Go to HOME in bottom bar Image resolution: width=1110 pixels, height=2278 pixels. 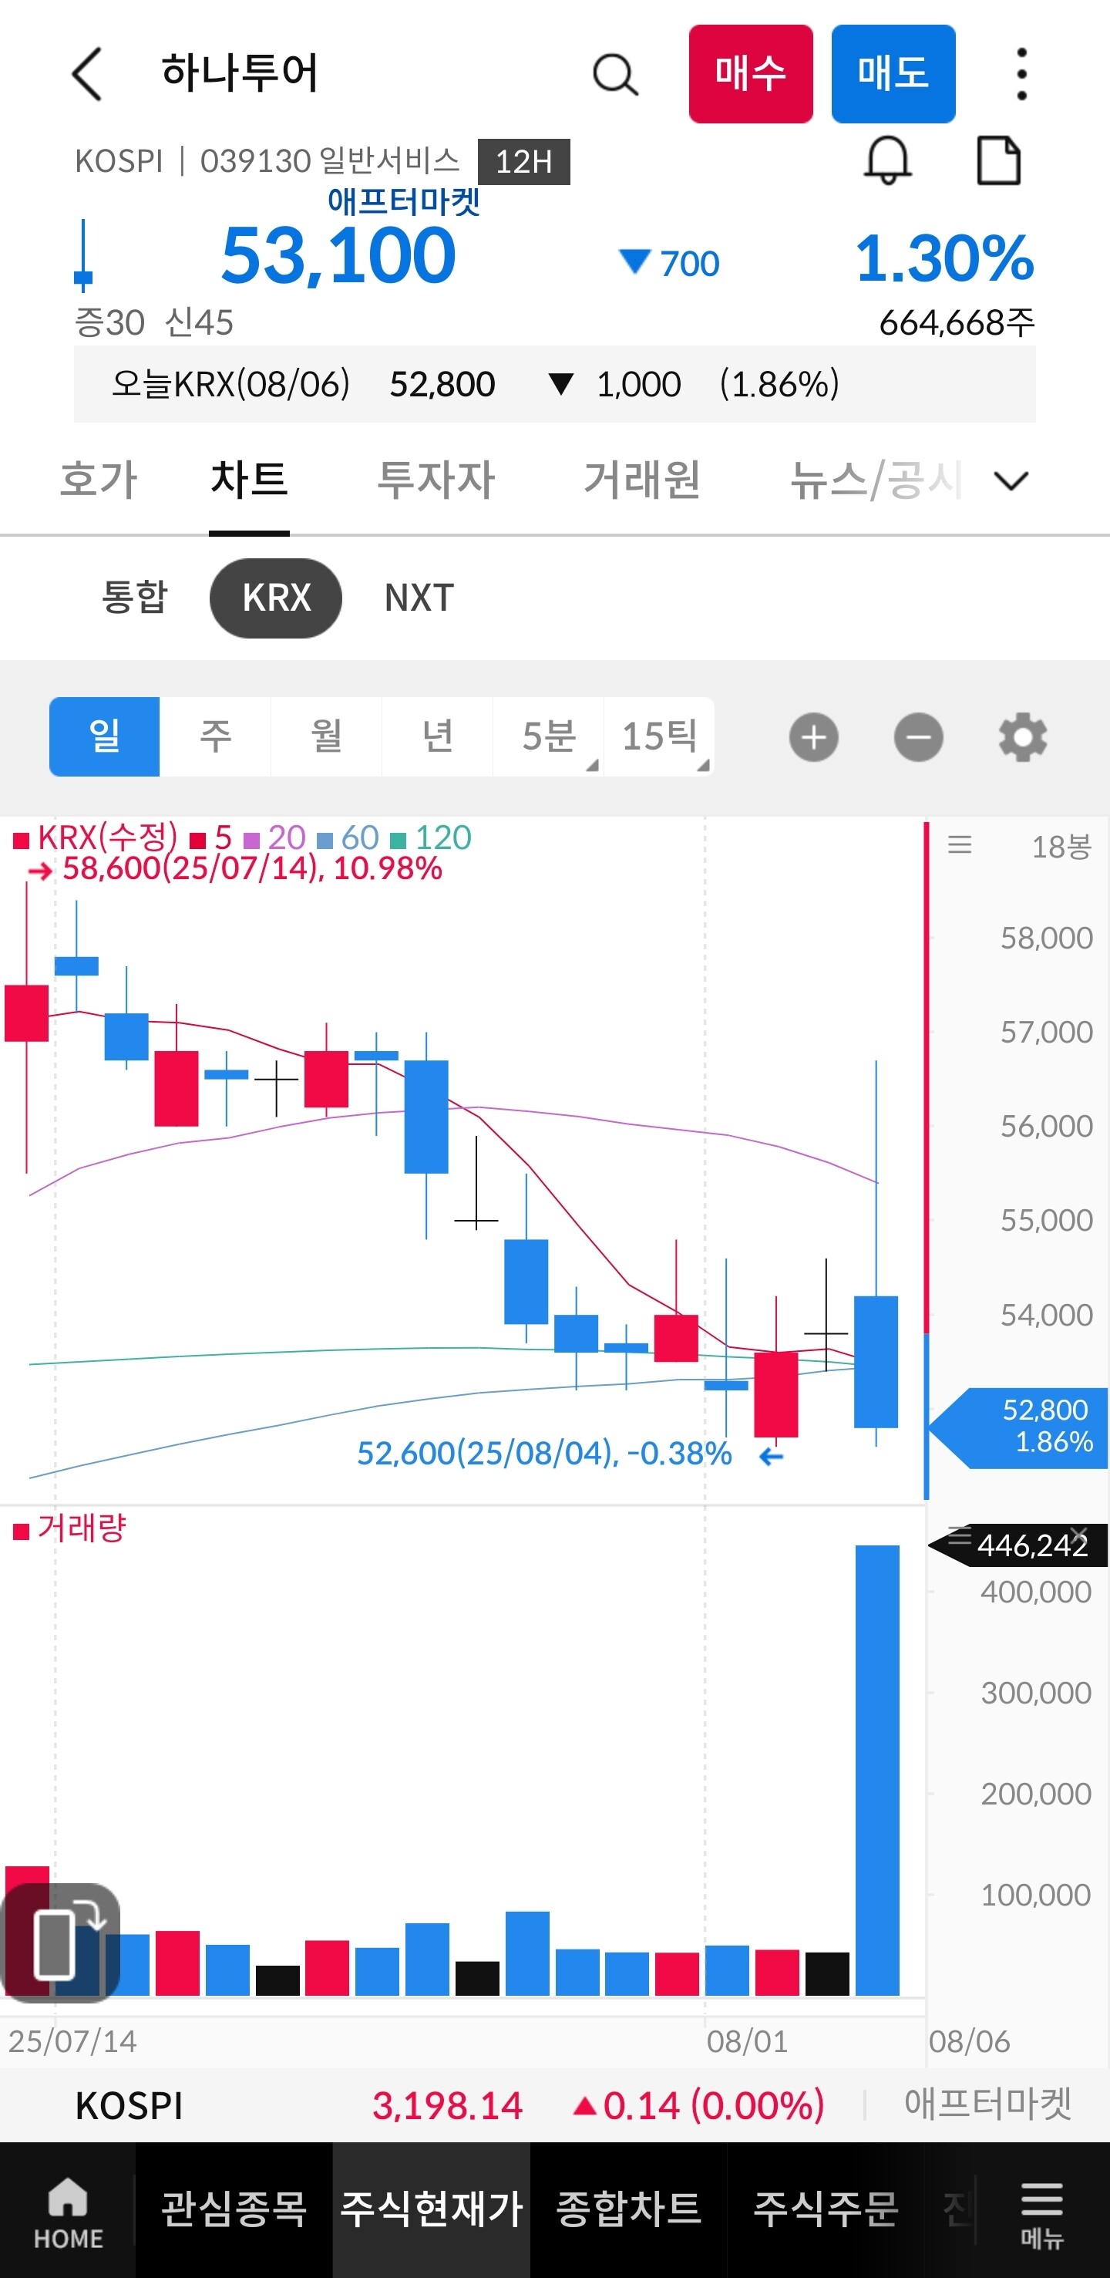(x=68, y=2212)
